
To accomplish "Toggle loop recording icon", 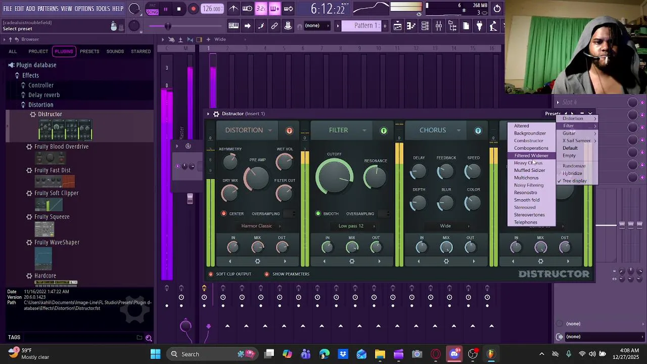I will 288,9.
